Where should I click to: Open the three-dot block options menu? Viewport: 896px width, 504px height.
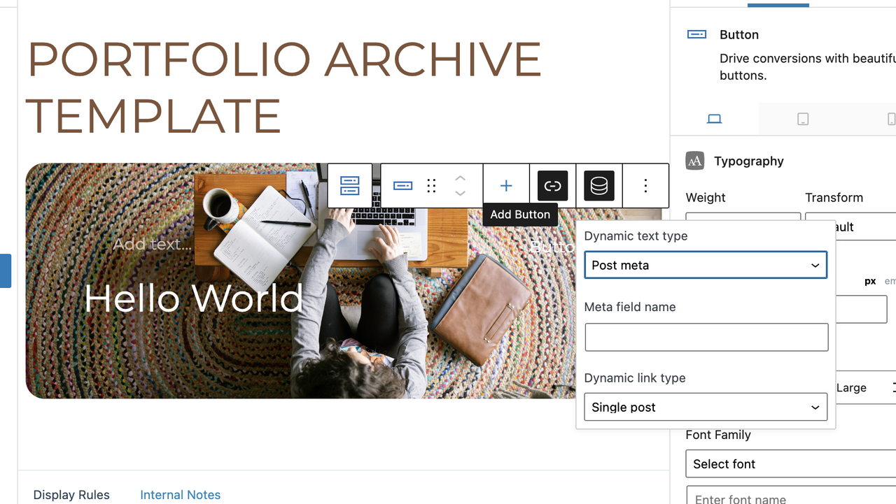click(645, 186)
